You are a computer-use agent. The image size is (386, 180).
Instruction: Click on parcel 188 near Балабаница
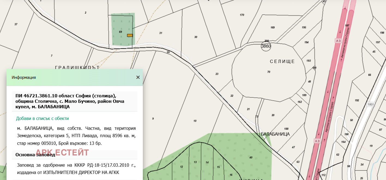coord(286,129)
